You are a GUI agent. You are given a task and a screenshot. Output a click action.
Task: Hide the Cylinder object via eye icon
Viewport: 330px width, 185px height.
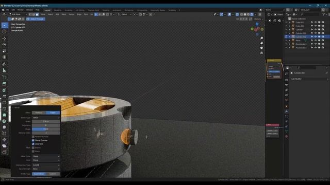[316, 30]
